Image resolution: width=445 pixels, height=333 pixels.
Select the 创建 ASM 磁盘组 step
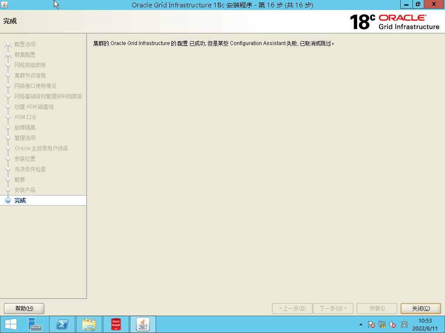(34, 107)
